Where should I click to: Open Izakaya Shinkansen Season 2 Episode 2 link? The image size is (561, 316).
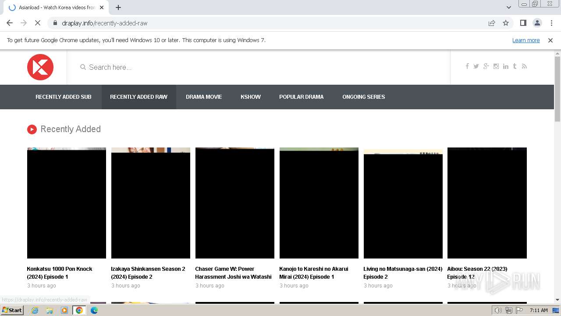tap(148, 273)
